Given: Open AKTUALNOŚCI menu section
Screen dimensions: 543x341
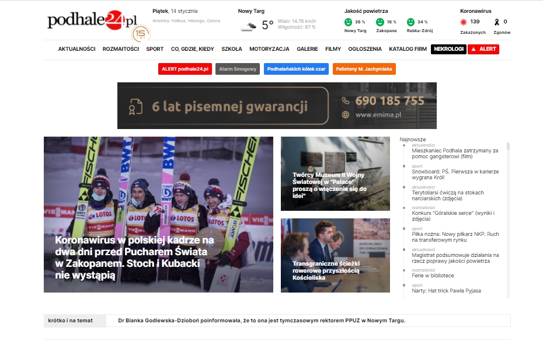Looking at the screenshot, I should coord(76,49).
